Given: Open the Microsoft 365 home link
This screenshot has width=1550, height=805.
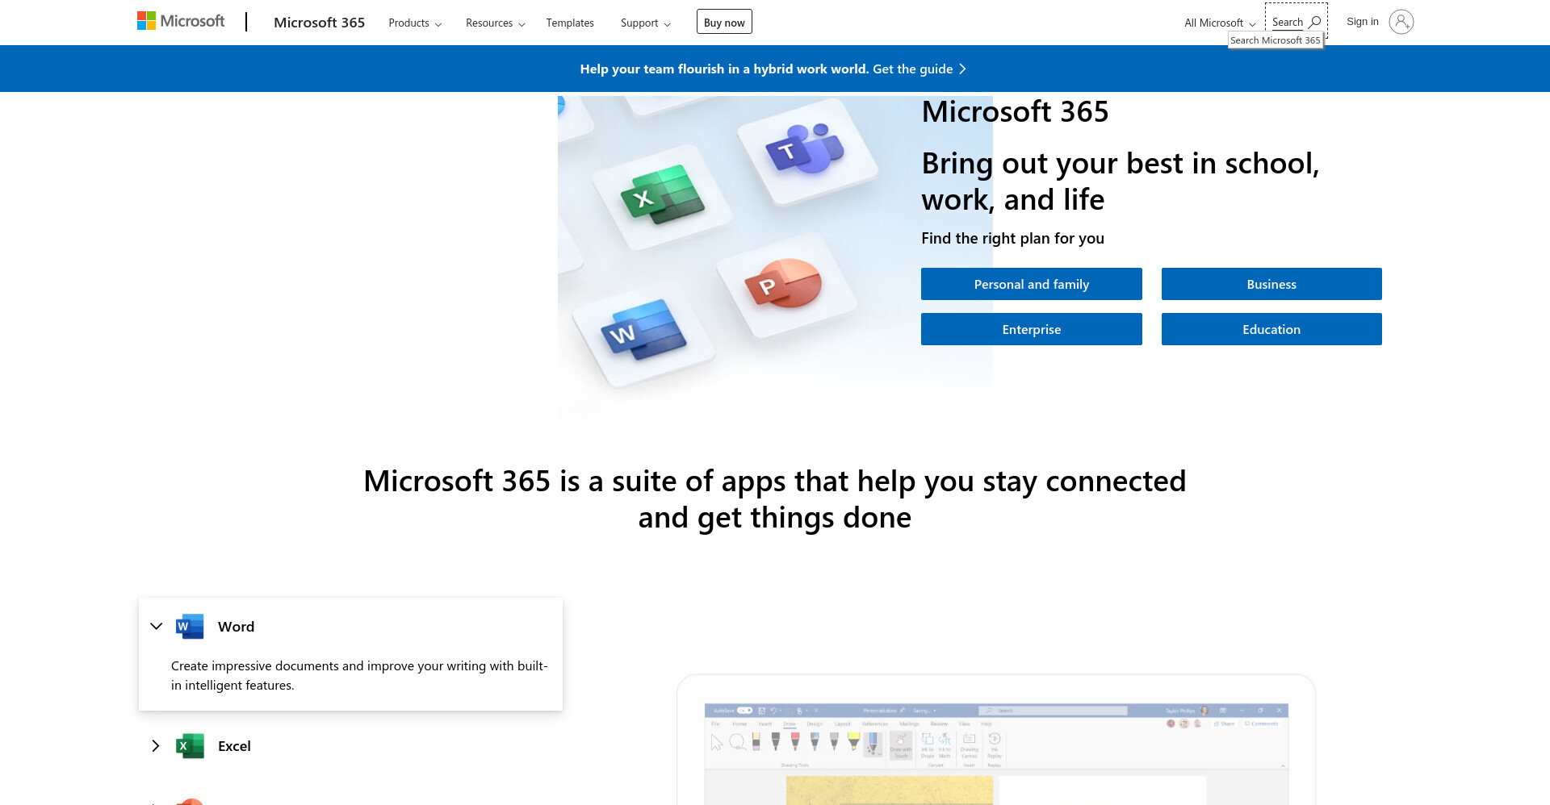Looking at the screenshot, I should [319, 23].
